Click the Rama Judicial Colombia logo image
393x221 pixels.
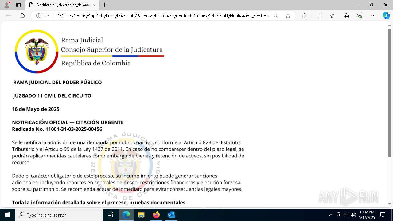pos(89,52)
